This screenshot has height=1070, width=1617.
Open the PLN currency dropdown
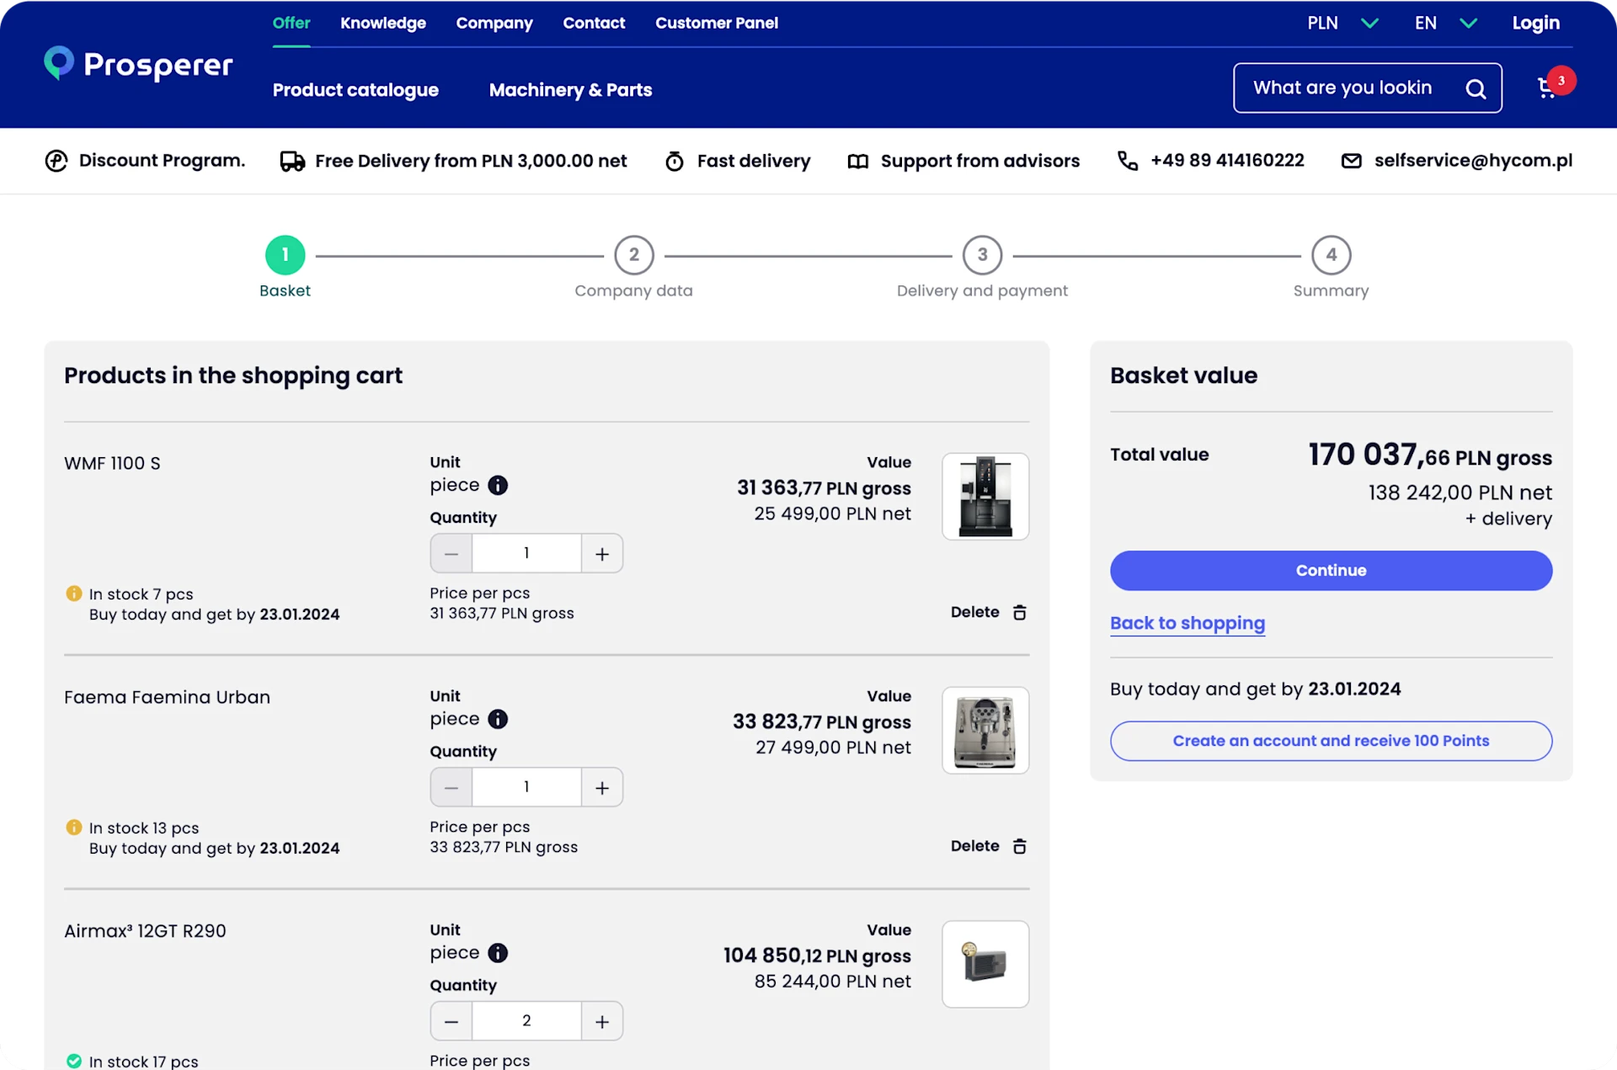coord(1343,23)
